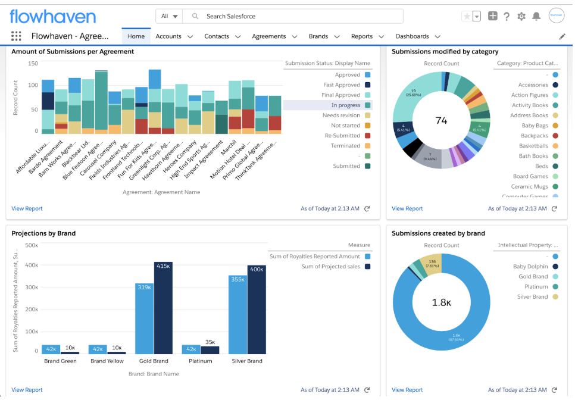The width and height of the screenshot is (575, 400).
Task: Expand the Reports tab chevron
Action: tap(382, 37)
